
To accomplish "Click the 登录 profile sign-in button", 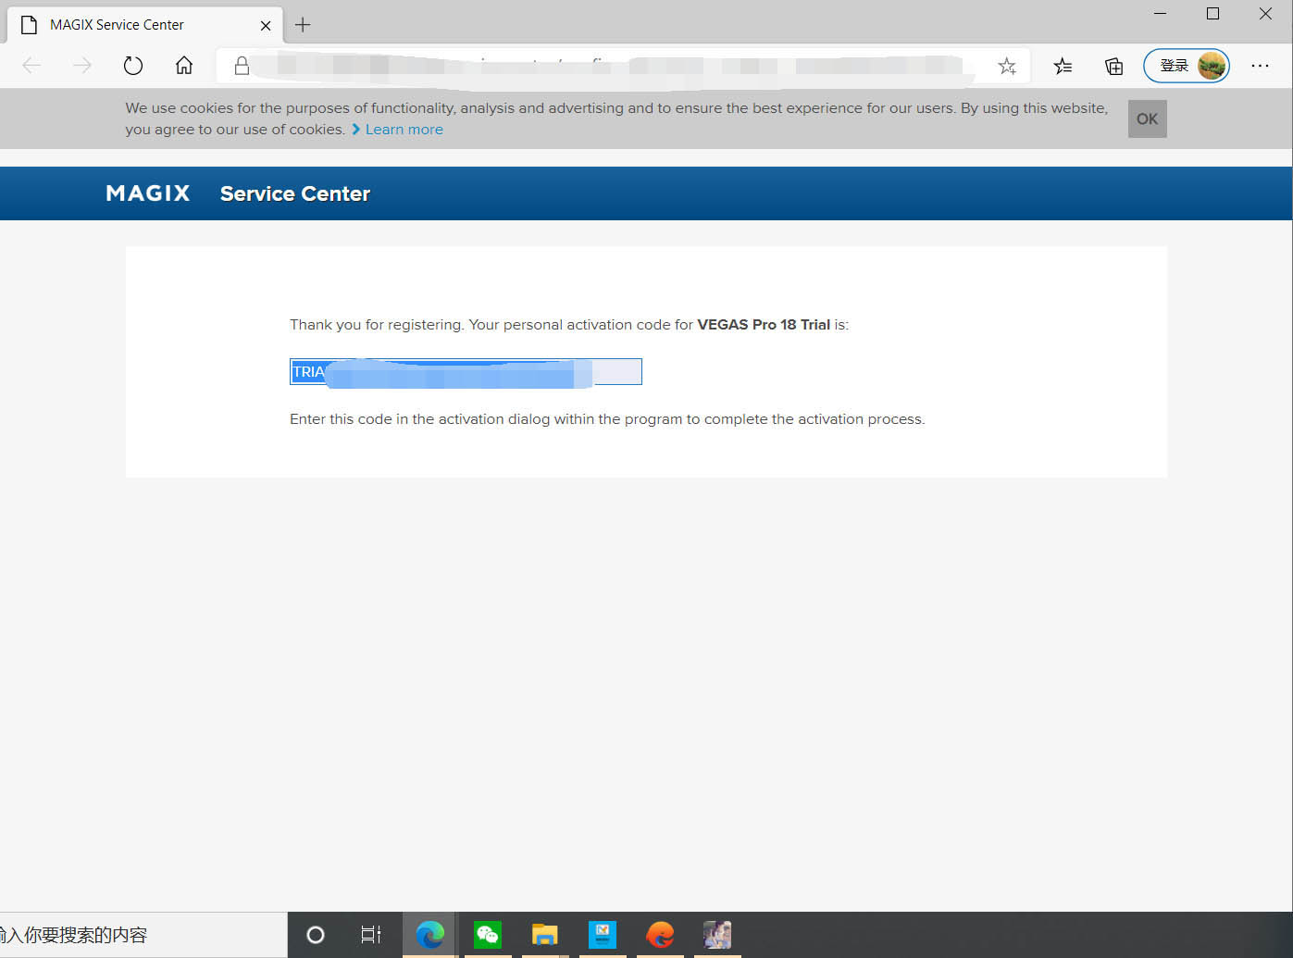I will pyautogui.click(x=1187, y=66).
